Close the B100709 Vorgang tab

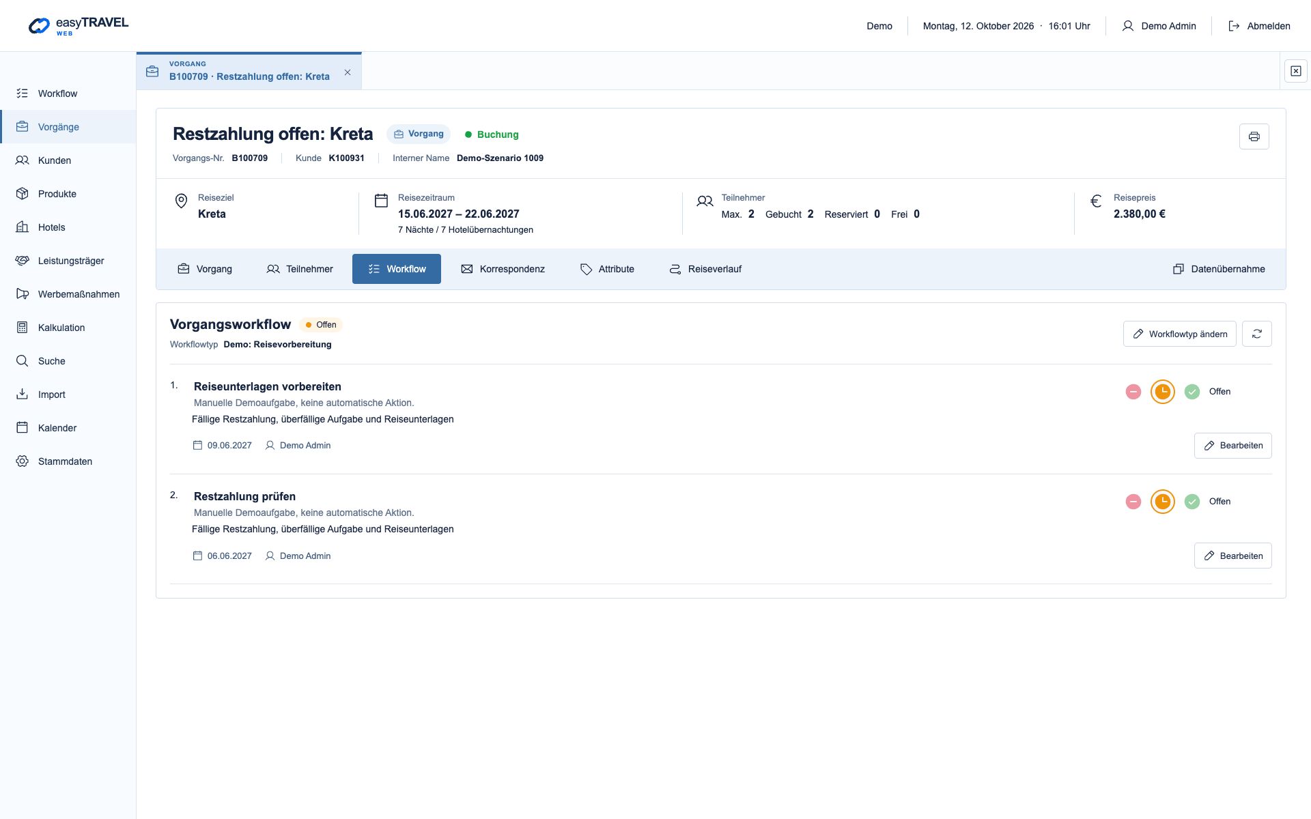click(x=348, y=72)
